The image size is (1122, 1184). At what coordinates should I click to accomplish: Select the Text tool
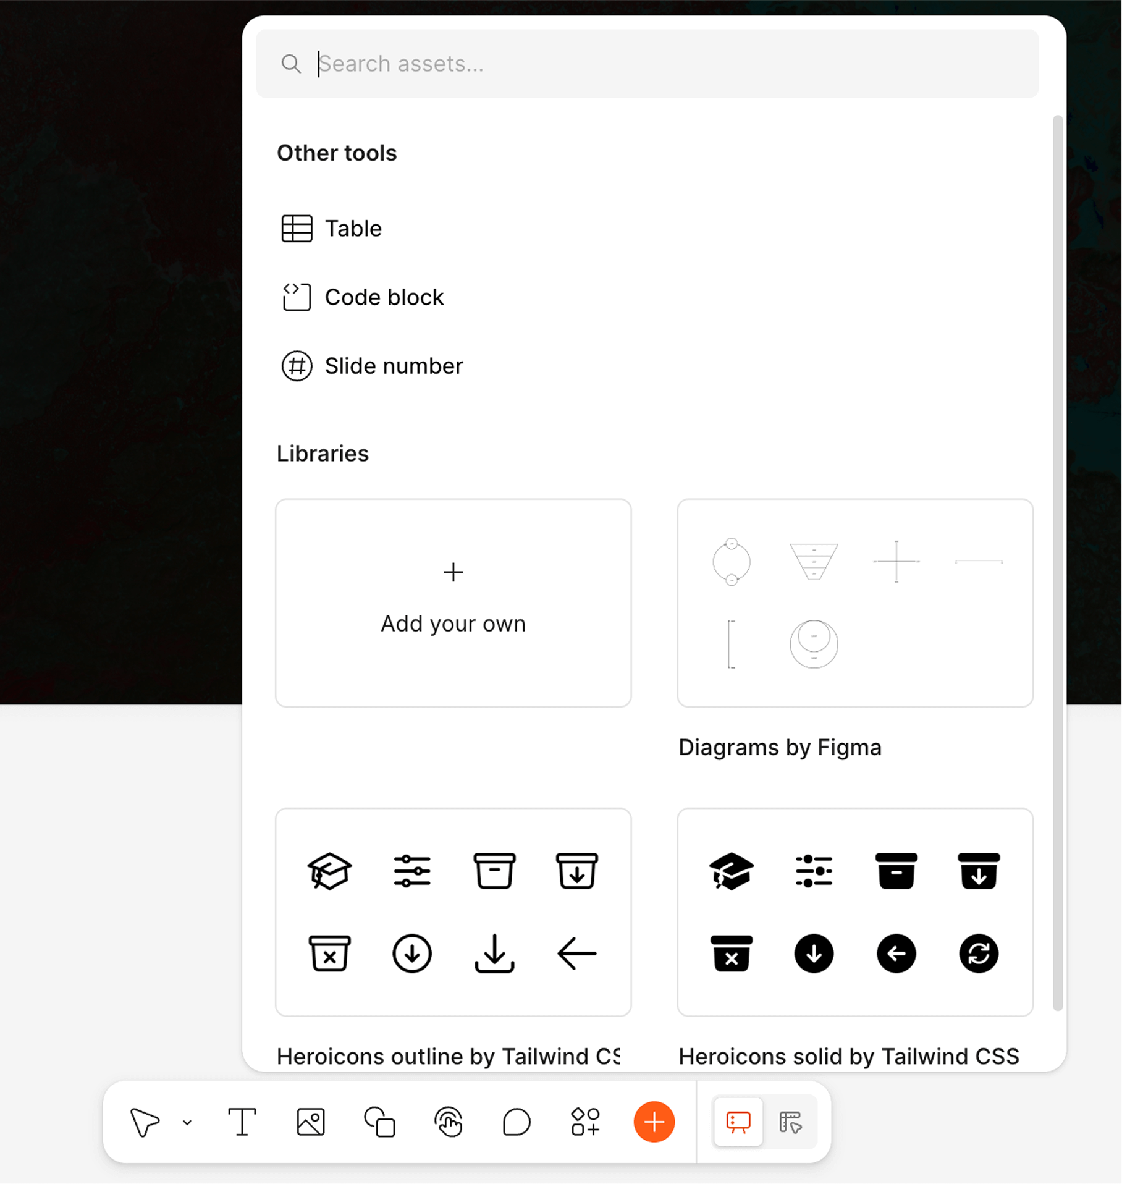coord(242,1122)
